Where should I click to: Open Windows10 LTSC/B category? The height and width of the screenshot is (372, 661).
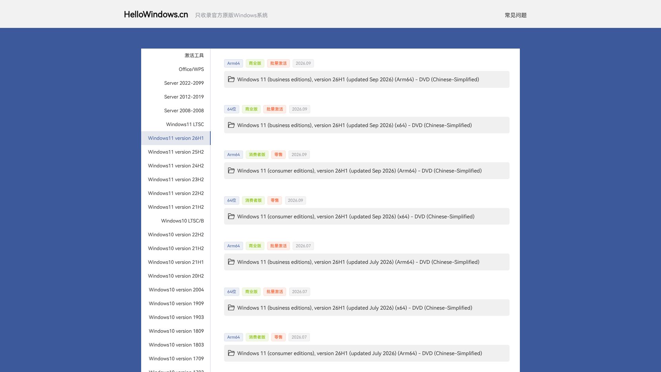point(176,221)
